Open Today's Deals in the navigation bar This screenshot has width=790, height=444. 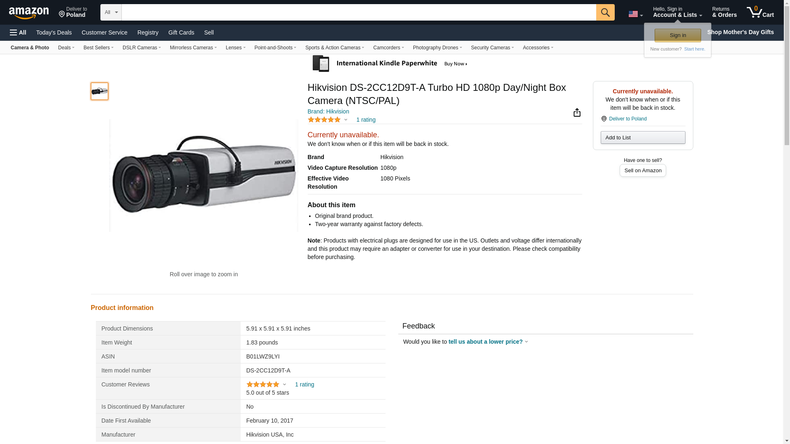(x=54, y=32)
